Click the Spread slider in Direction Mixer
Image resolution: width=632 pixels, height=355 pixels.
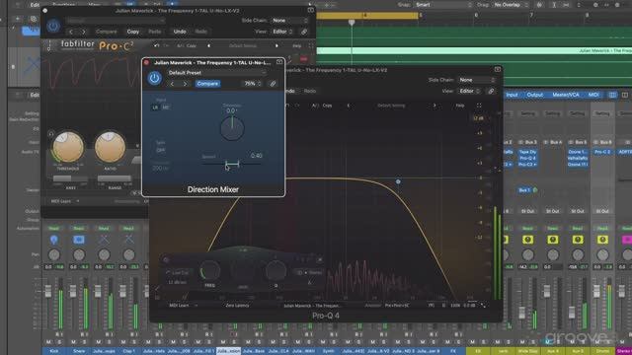point(232,165)
